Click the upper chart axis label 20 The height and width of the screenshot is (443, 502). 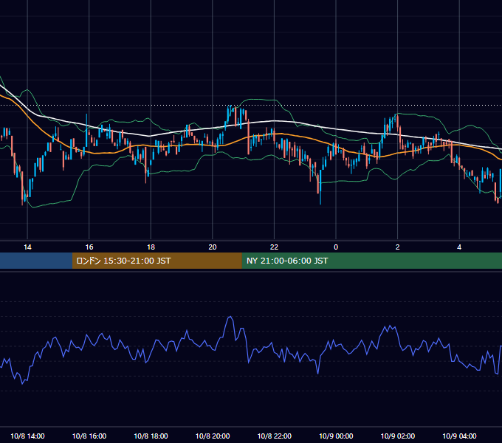click(213, 247)
